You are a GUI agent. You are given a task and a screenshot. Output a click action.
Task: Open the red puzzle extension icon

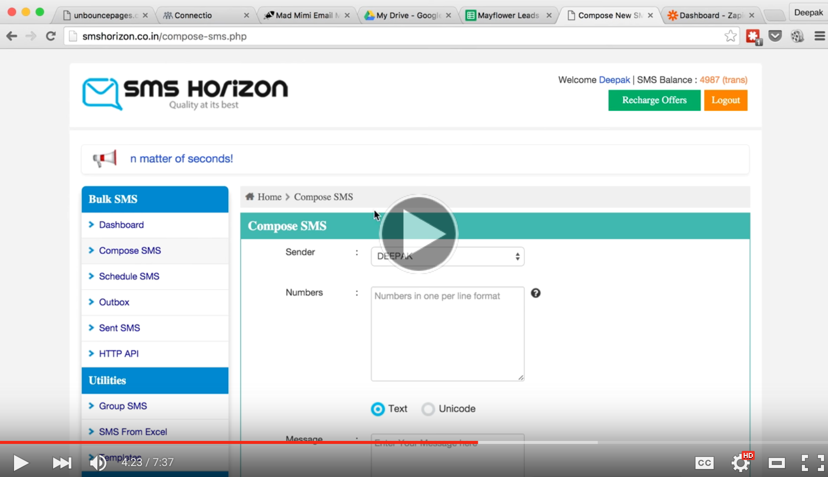coord(753,36)
